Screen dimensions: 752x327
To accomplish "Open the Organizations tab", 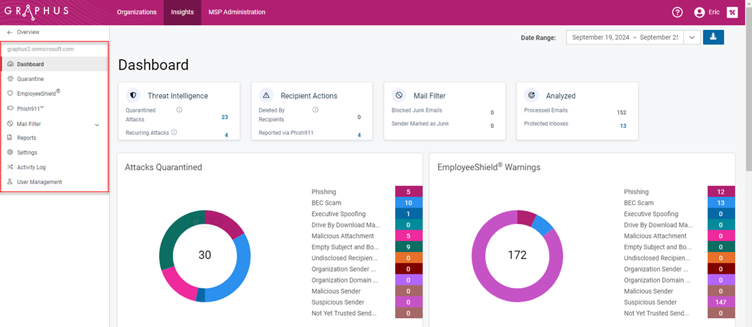I will click(x=136, y=12).
